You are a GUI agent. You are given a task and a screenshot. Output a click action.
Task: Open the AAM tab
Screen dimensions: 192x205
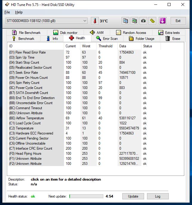click(97, 32)
